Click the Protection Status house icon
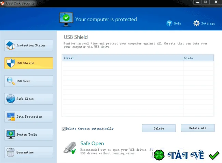 pos(11,45)
